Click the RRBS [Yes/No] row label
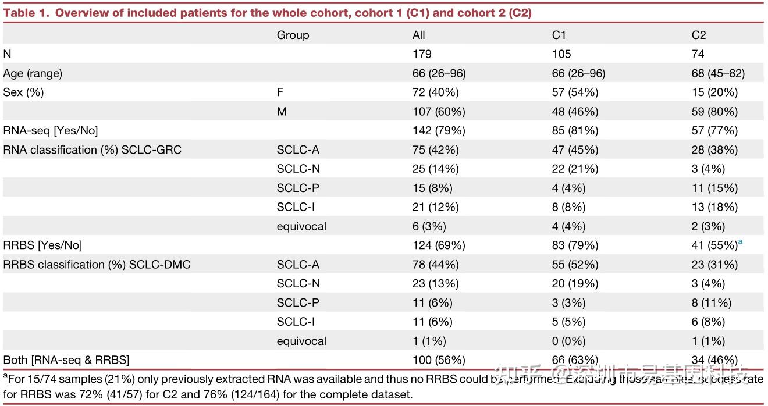 coord(42,245)
